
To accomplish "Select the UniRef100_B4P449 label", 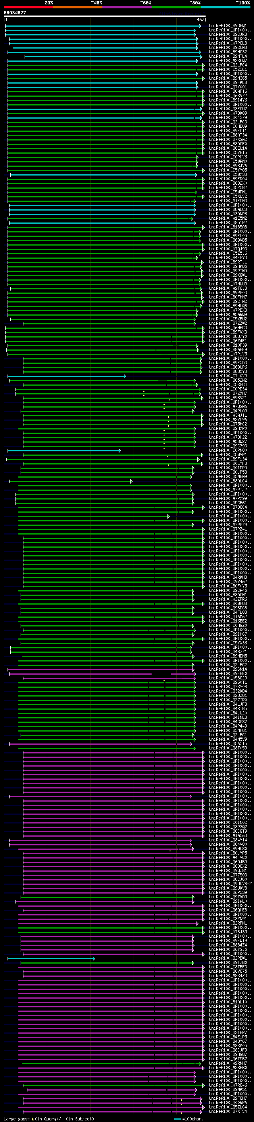I will pyautogui.click(x=228, y=726).
